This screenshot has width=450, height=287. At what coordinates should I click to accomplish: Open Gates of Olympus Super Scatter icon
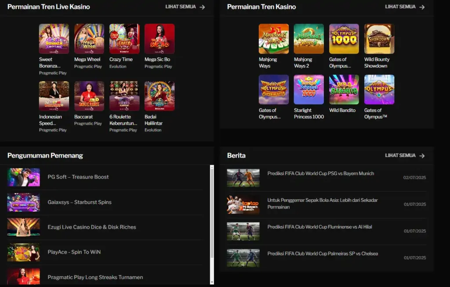[x=274, y=90]
